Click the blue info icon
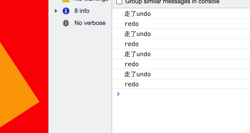 point(66,11)
